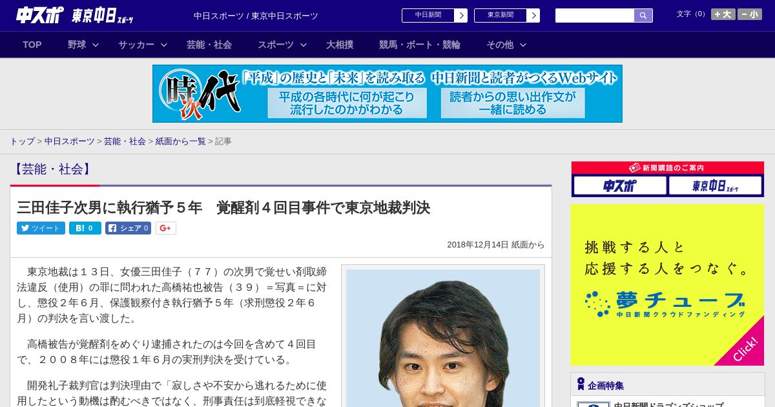
Task: Click the defendant's photo in the article
Action: [443, 338]
